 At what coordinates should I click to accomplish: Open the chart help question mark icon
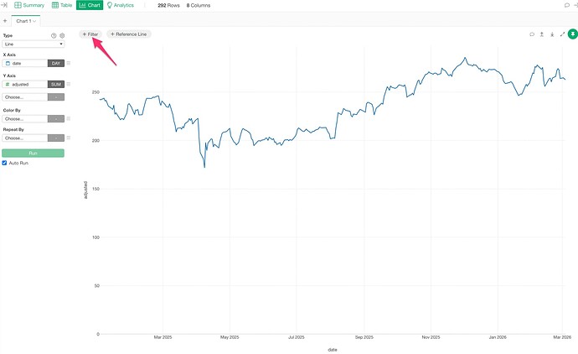tap(54, 36)
